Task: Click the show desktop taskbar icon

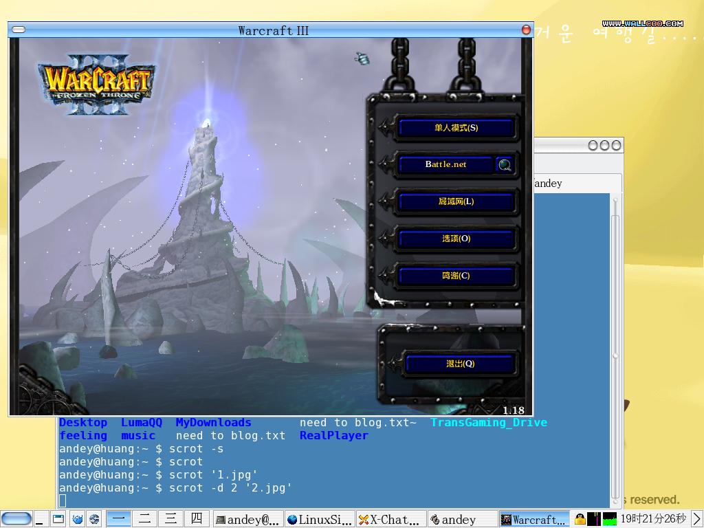Action: [41, 520]
